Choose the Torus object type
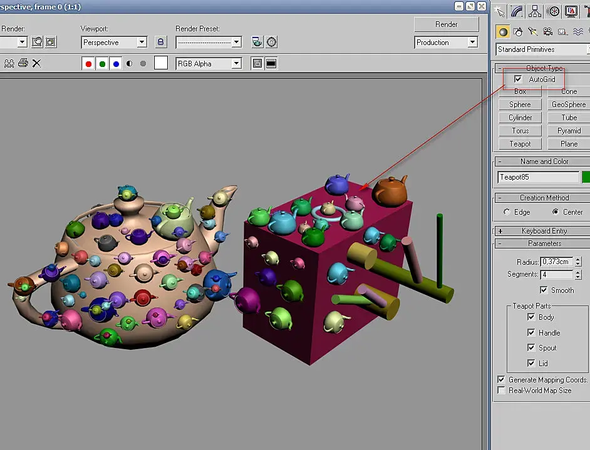Viewport: 590px width, 450px height. [x=520, y=130]
